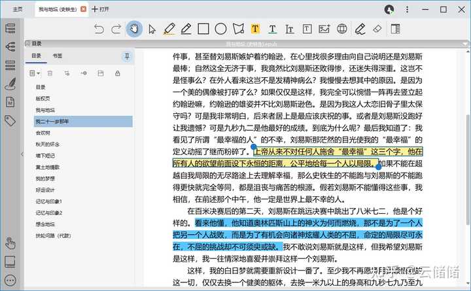Viewport: 471px width, 291px height.
Task: Click the document vertical scrollbar
Action: [467, 168]
